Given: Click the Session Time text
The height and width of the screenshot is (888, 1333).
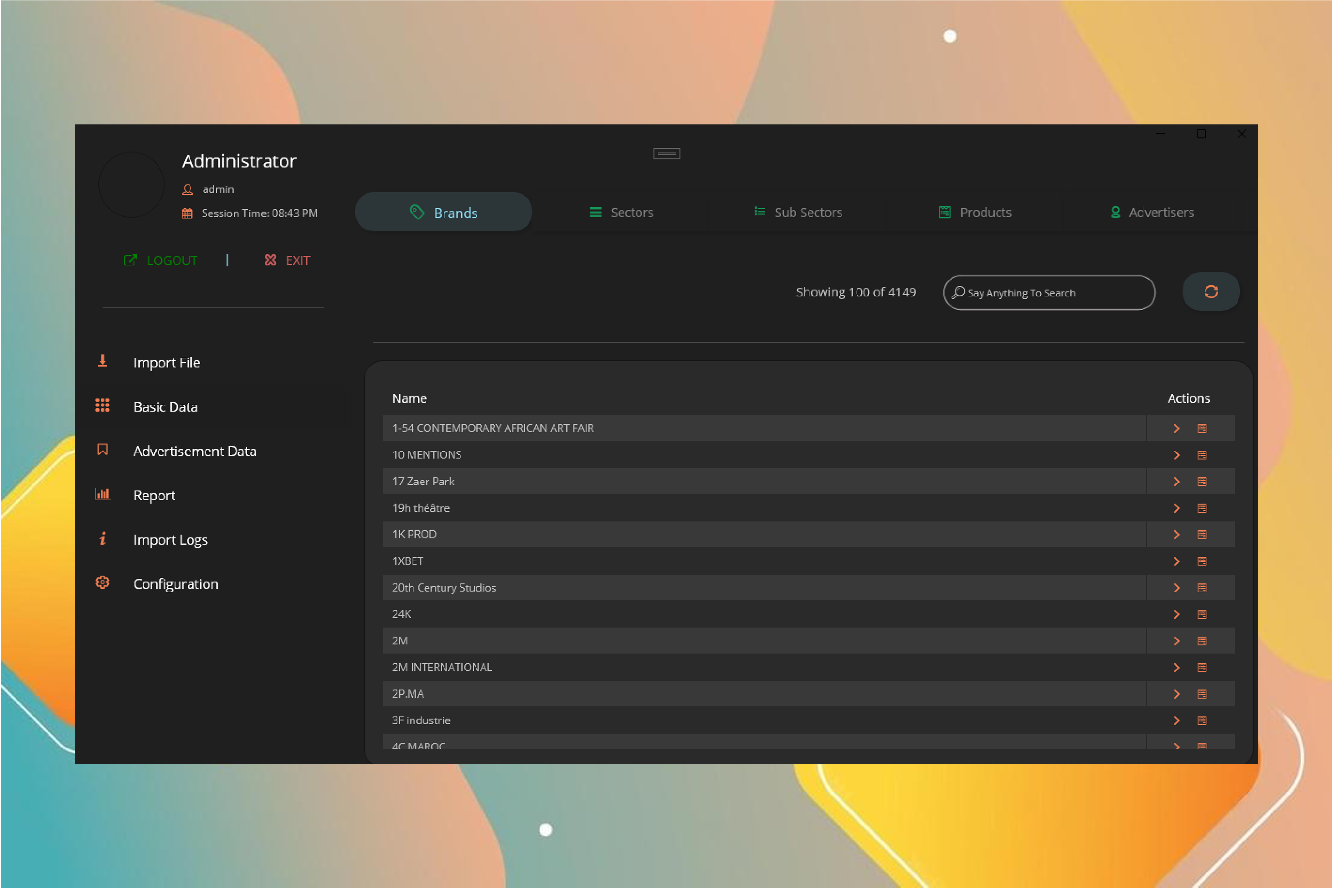Looking at the screenshot, I should [x=259, y=214].
